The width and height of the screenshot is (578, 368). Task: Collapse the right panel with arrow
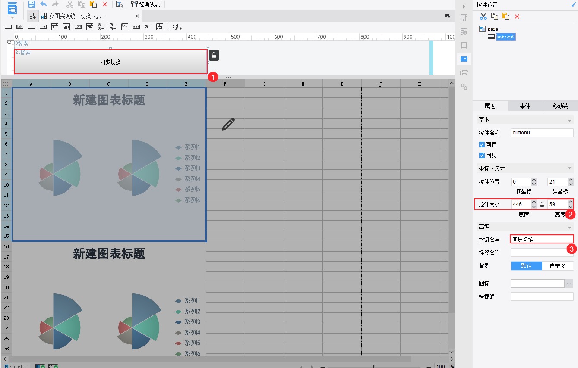pyautogui.click(x=464, y=6)
